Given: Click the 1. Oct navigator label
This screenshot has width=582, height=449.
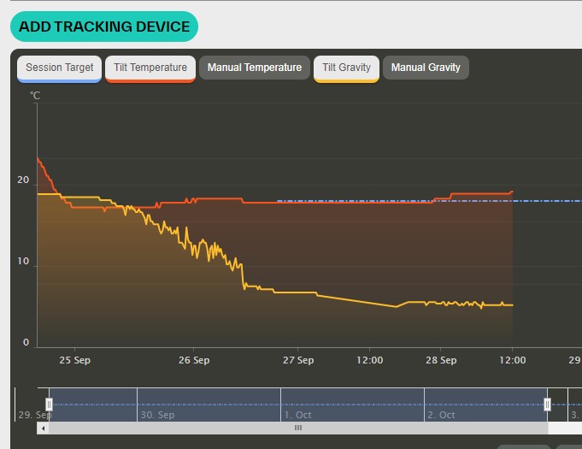Looking at the screenshot, I should (x=298, y=415).
